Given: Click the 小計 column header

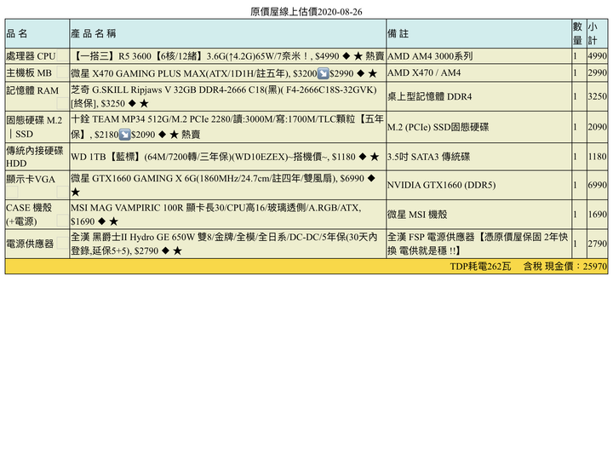Looking at the screenshot, I should (x=598, y=33).
